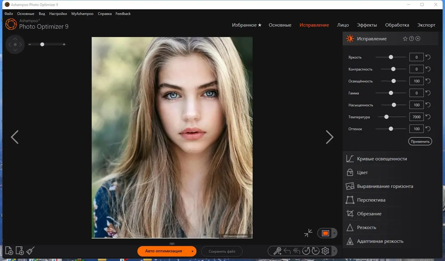Click the pan navigation pad control
This screenshot has height=261, width=445.
(x=15, y=44)
